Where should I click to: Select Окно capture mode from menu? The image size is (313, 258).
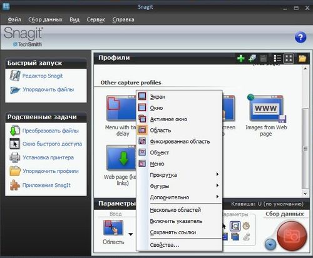[x=179, y=108]
